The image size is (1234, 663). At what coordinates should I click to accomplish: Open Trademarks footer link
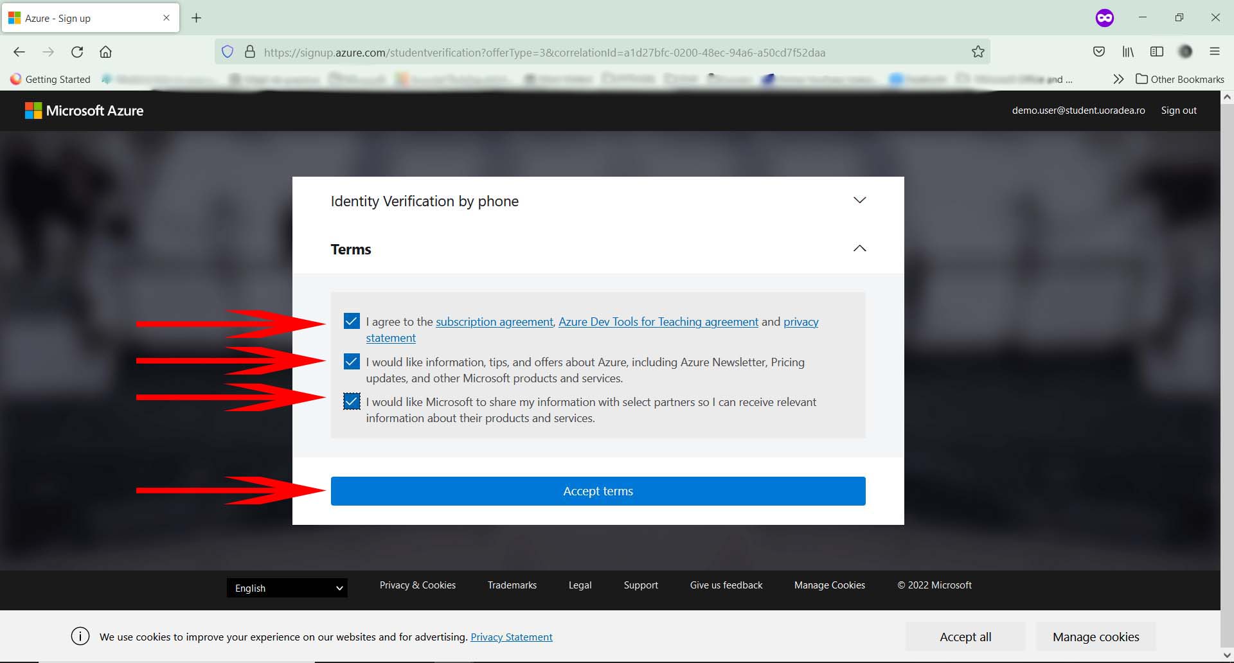click(x=512, y=585)
